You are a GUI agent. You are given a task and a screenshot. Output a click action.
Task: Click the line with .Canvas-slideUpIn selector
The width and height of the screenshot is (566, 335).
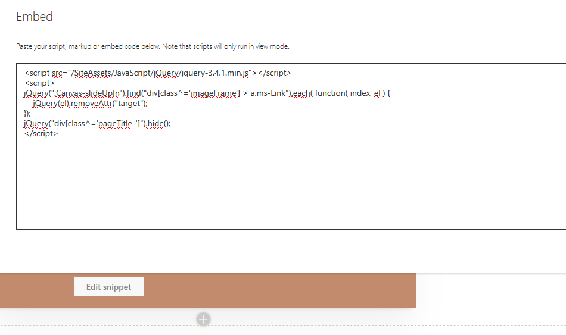[207, 93]
